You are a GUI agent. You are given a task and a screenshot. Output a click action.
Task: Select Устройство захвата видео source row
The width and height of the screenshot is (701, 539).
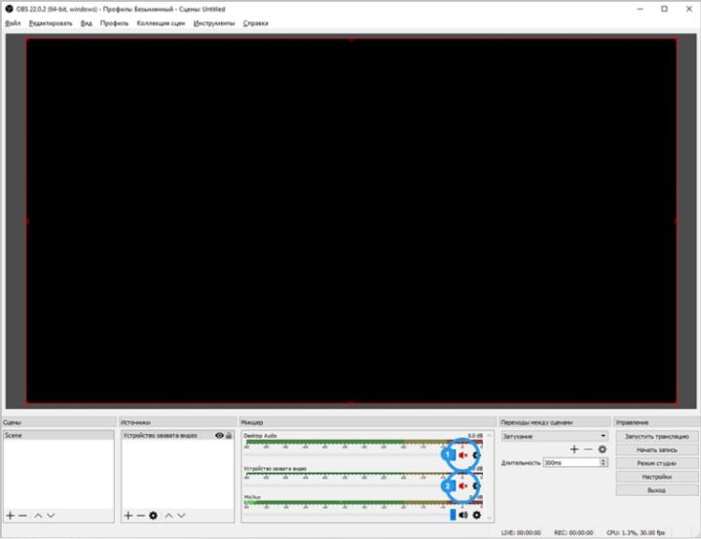click(177, 435)
